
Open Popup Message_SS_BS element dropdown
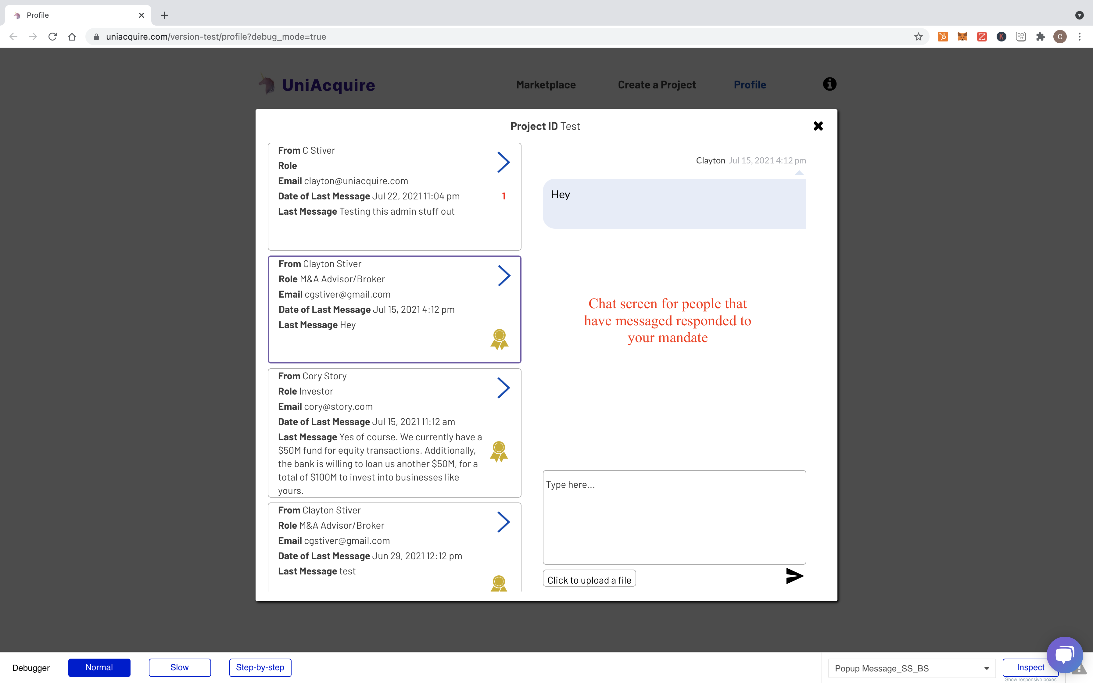coord(912,668)
